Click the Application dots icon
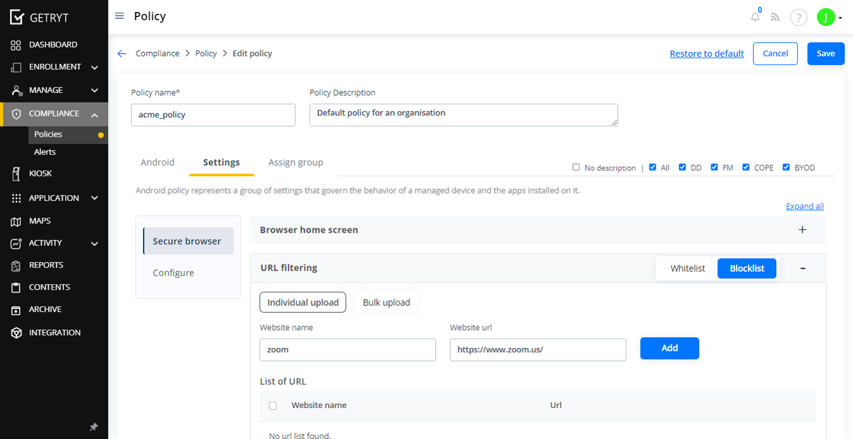 16,198
